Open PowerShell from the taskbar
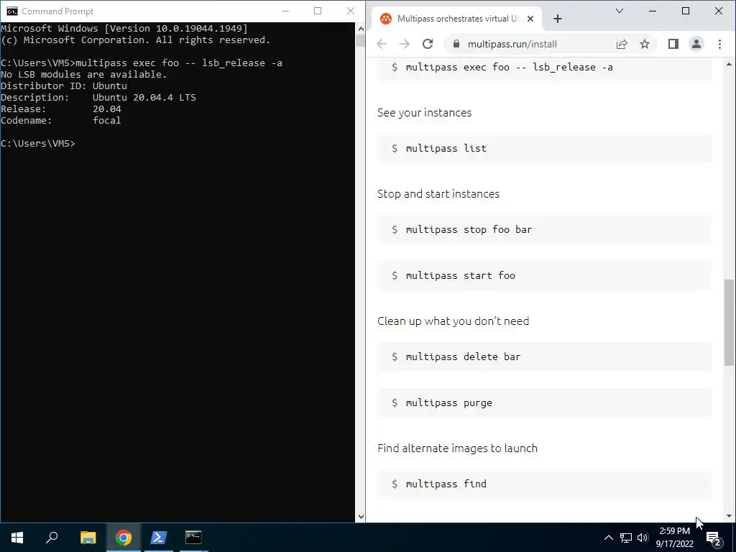The image size is (736, 552). point(159,538)
